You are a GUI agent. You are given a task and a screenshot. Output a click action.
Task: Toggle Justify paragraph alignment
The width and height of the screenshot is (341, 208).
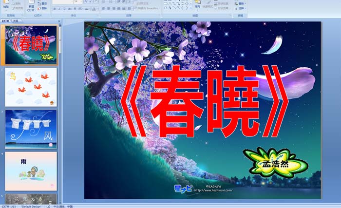[x=119, y=8]
